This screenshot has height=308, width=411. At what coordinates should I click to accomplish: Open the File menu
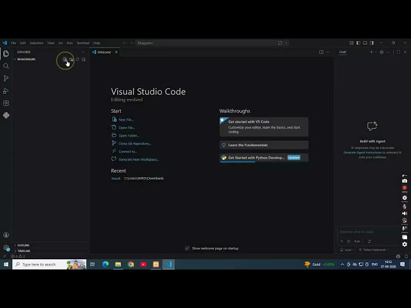coord(13,43)
